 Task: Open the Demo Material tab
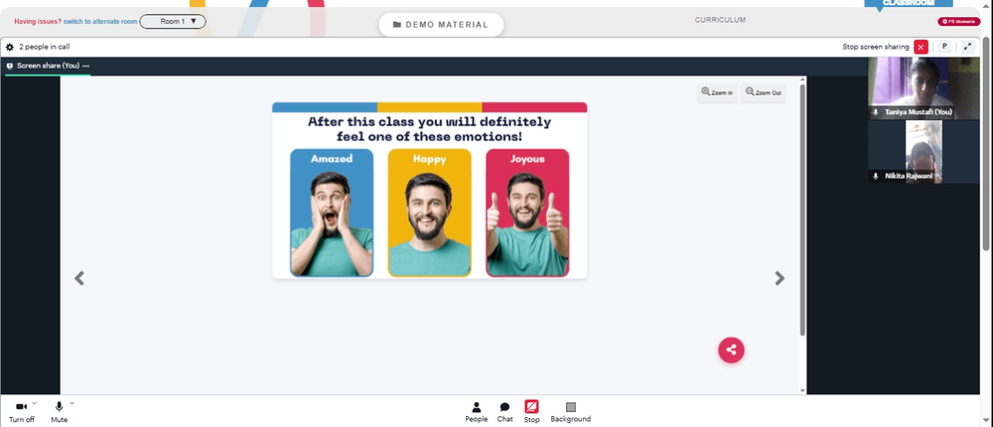coord(441,25)
